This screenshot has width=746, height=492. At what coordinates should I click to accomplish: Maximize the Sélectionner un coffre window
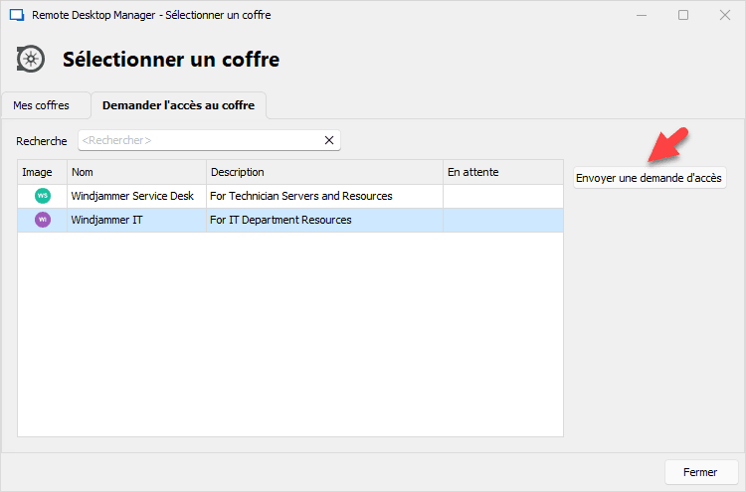pos(683,15)
